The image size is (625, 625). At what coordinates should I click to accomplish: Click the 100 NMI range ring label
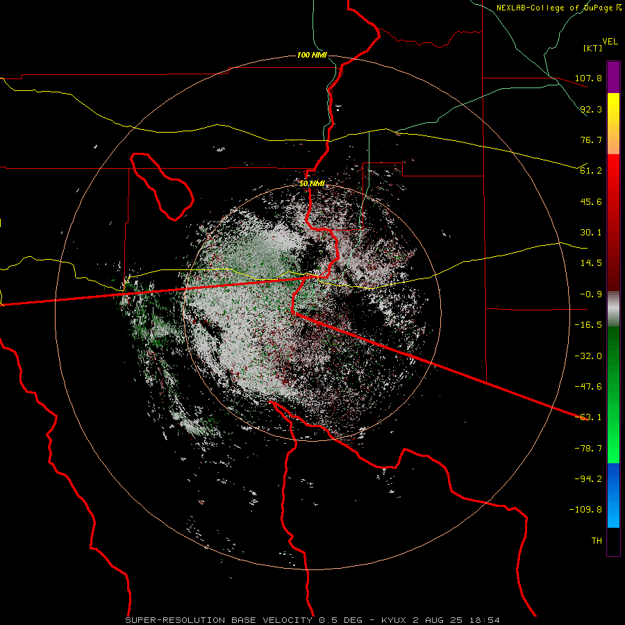[x=312, y=55]
